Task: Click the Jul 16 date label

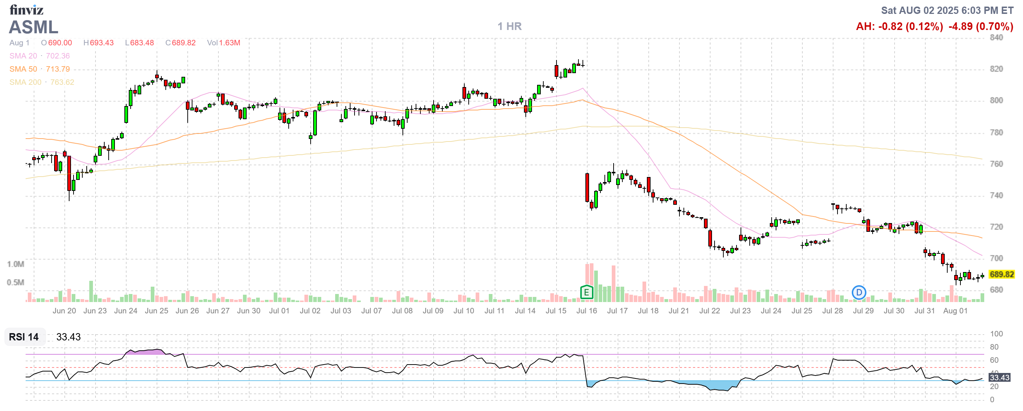Action: (586, 311)
